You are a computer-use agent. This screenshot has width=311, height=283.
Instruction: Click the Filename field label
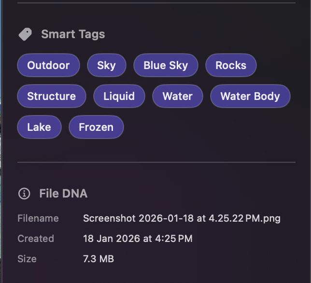pyautogui.click(x=38, y=218)
